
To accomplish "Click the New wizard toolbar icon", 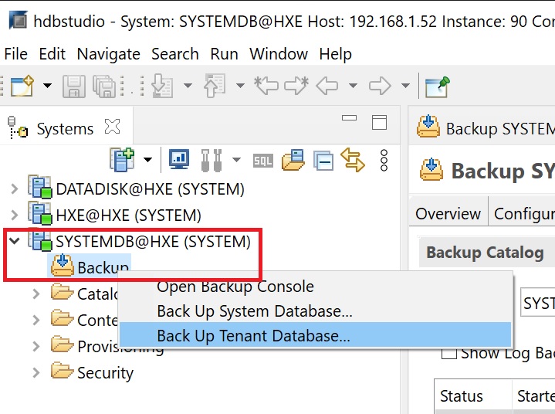I will click(21, 86).
